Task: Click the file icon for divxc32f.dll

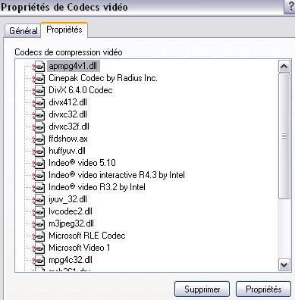Action: (39, 127)
